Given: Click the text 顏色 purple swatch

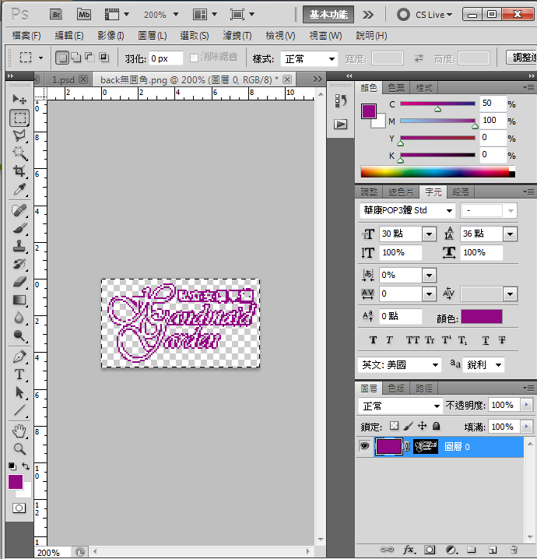Looking at the screenshot, I should [x=482, y=317].
